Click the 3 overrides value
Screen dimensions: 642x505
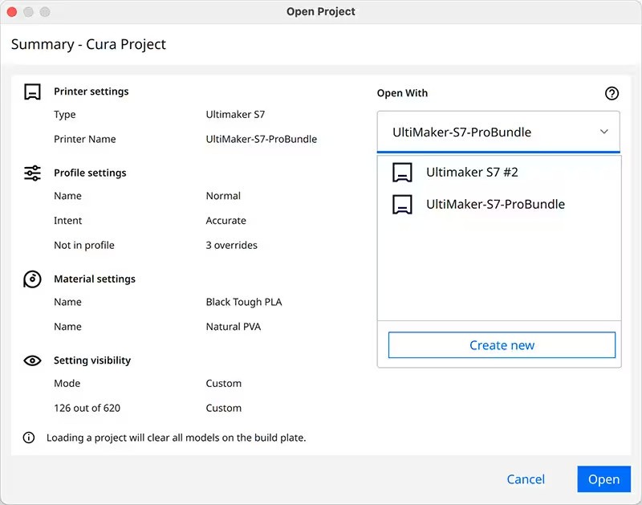232,246
